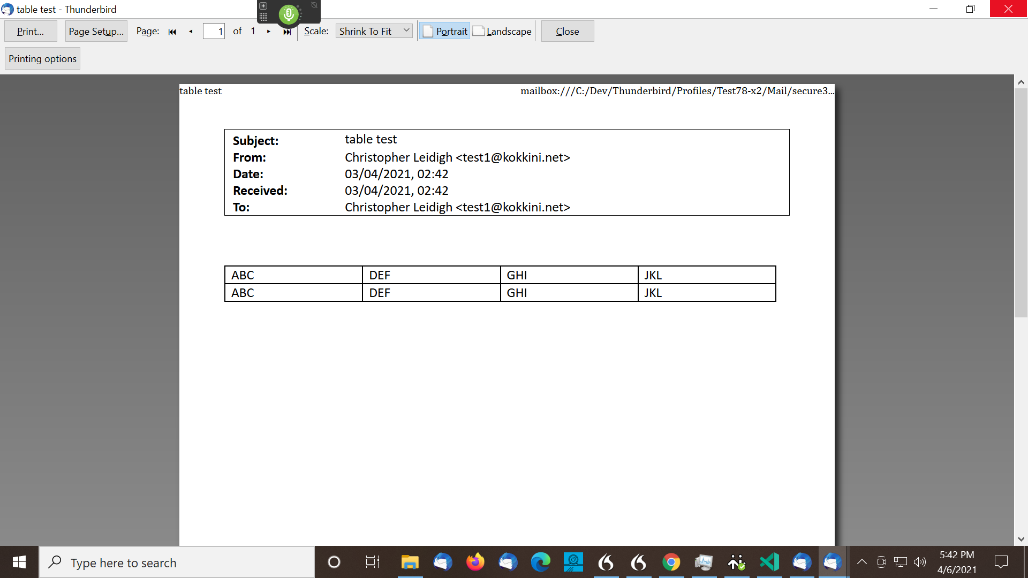Viewport: 1028px width, 578px height.
Task: Open Printing options
Action: [42, 59]
